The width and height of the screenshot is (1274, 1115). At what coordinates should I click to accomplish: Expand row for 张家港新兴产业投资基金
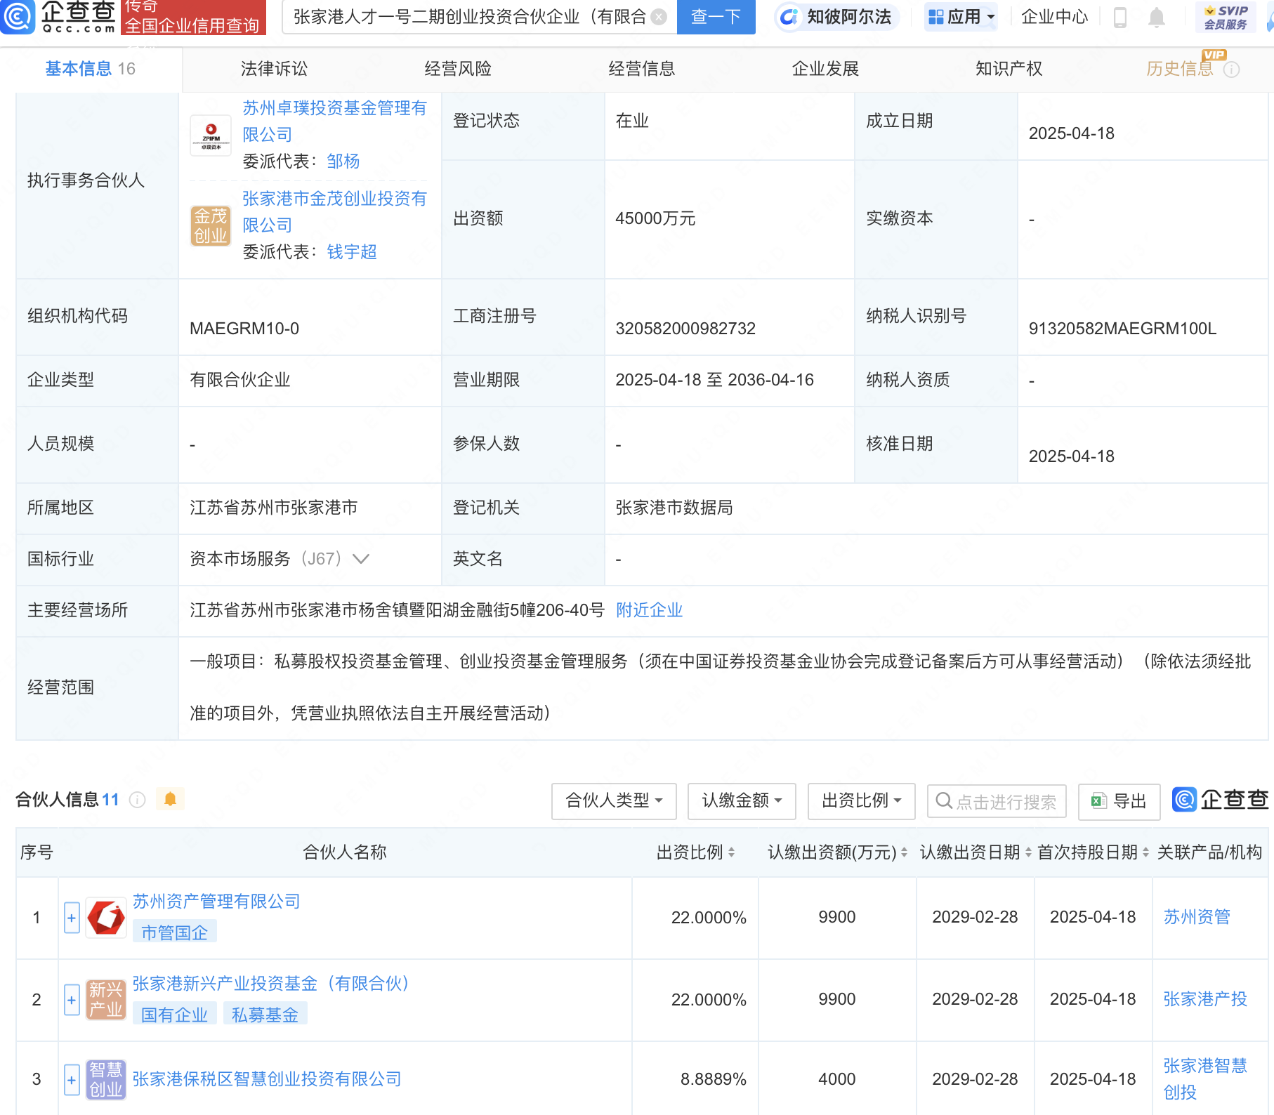(x=72, y=1000)
